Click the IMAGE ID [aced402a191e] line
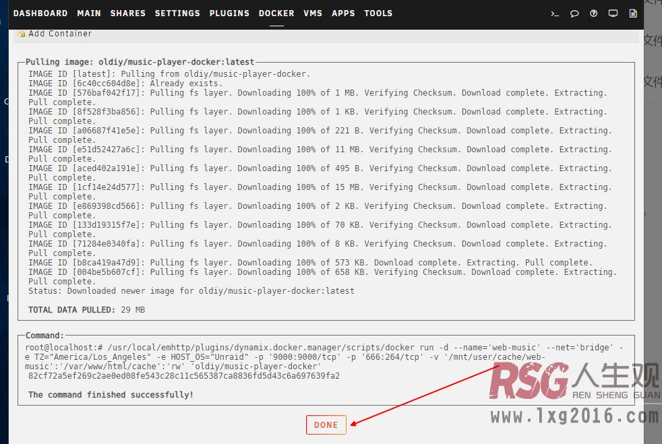The image size is (662, 444). 320,173
